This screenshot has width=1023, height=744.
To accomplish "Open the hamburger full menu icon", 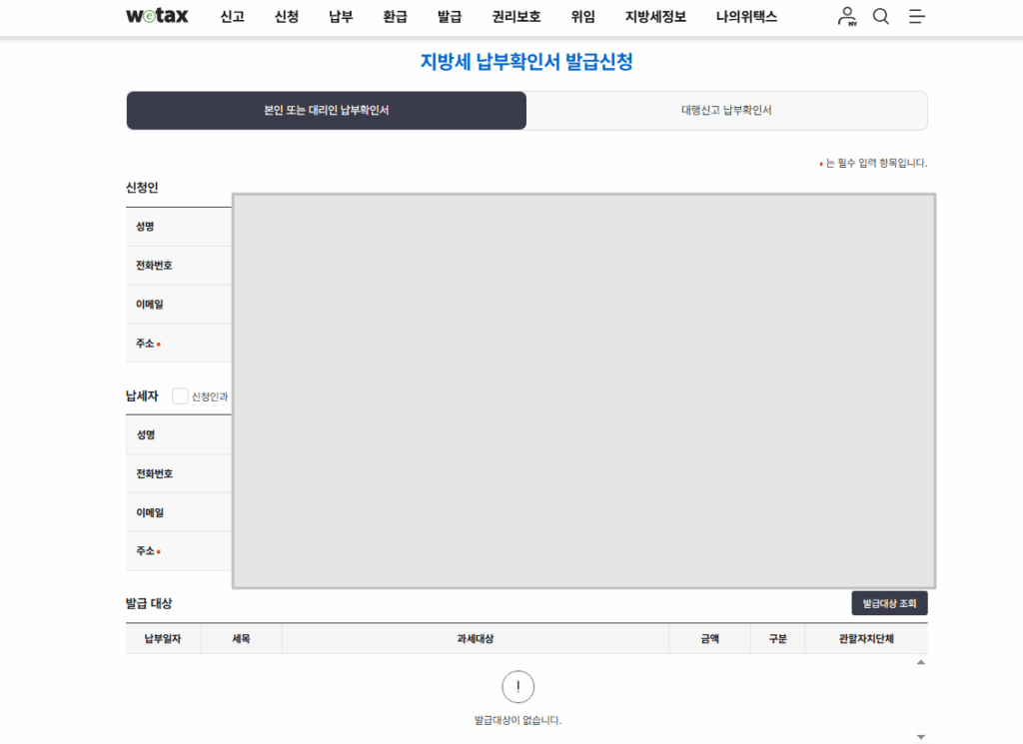I will 917,16.
